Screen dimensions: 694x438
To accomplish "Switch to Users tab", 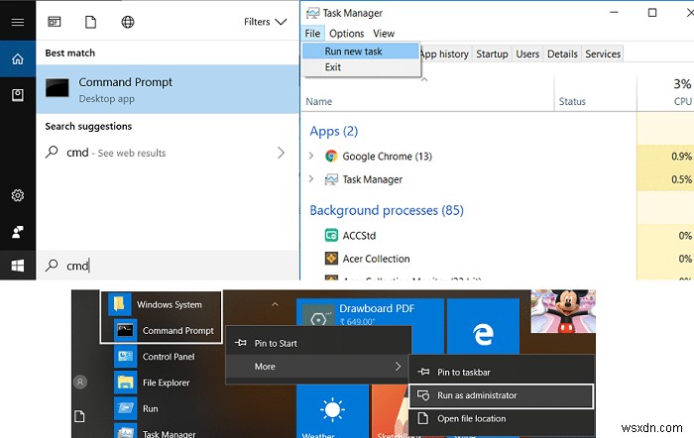I will pos(527,54).
